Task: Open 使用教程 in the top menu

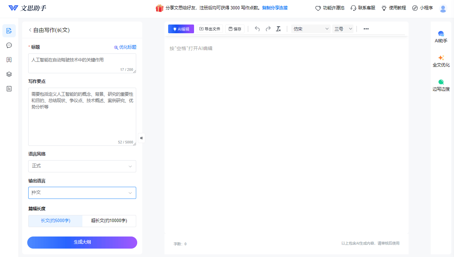Action: 393,8
